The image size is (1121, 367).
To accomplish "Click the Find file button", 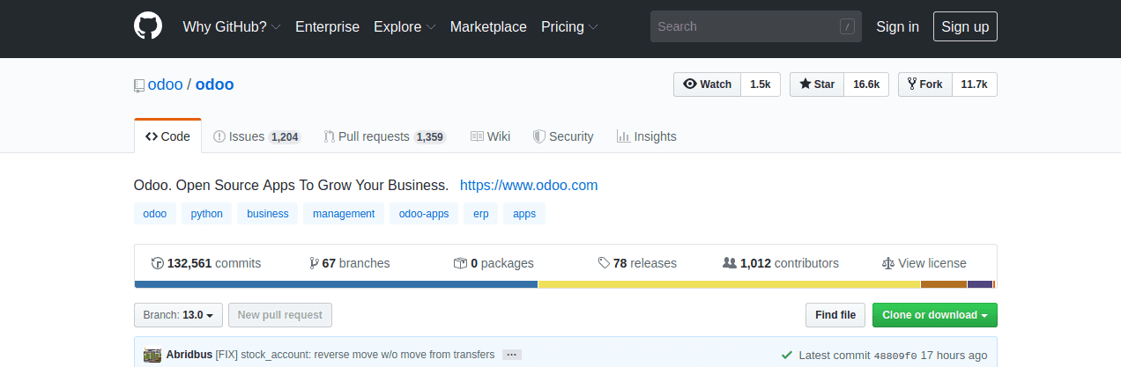I will coord(835,315).
